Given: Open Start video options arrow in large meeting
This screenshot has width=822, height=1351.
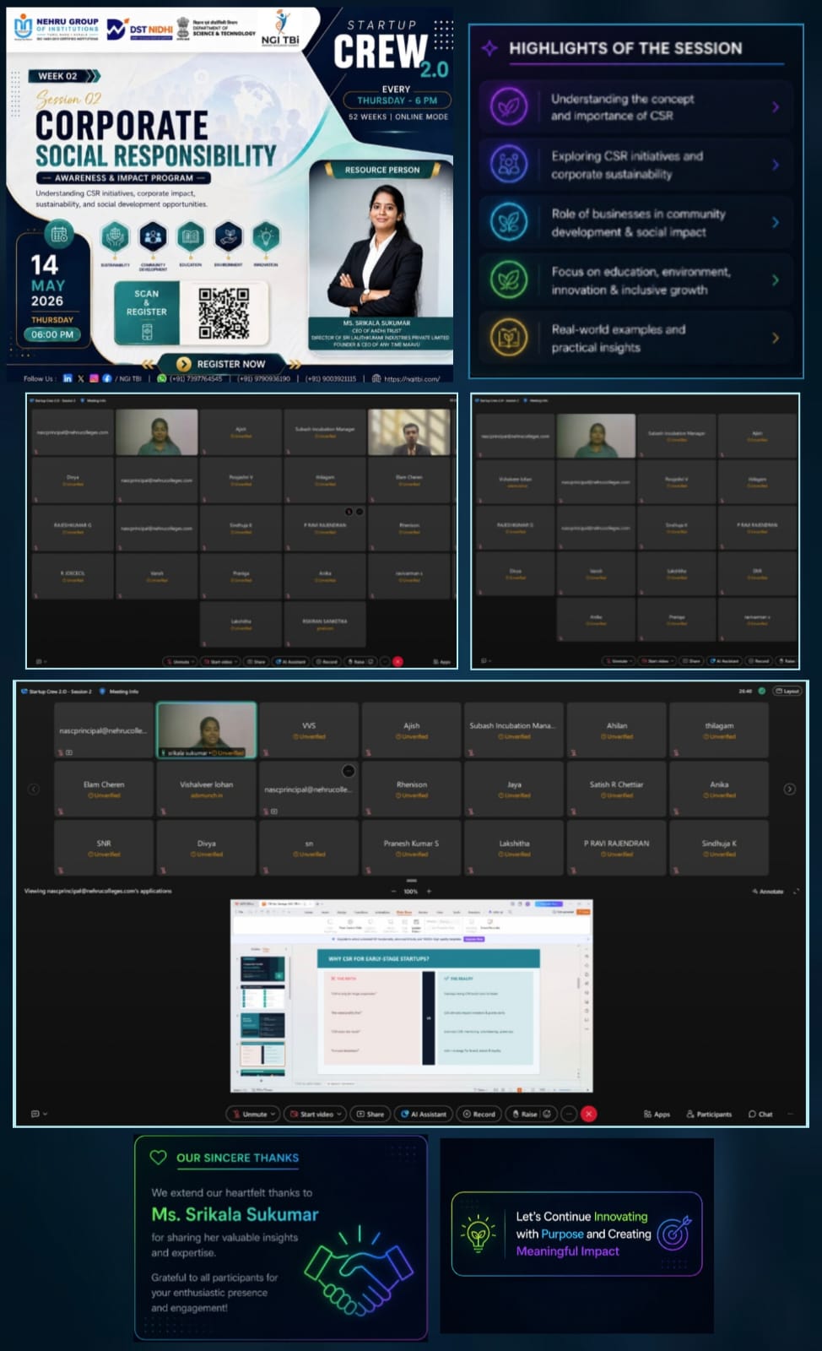Looking at the screenshot, I should point(339,1114).
